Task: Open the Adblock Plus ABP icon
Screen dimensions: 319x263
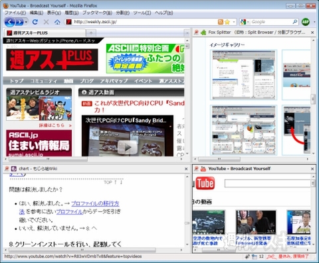Action: coord(306,22)
